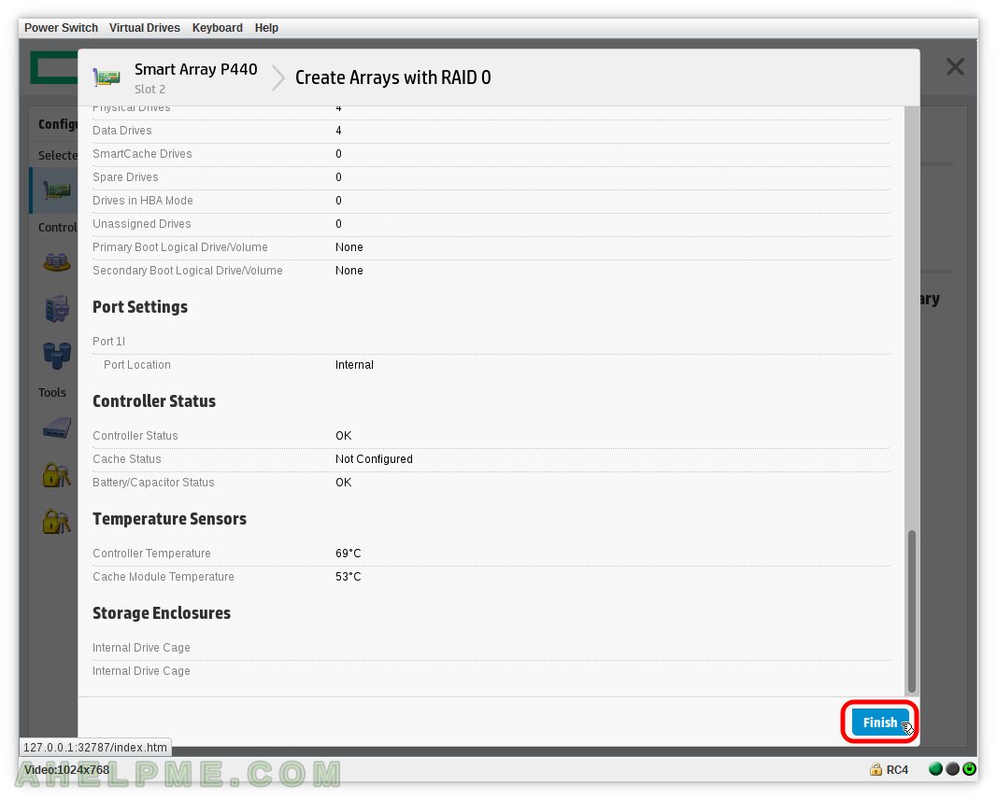Select the 'Data Drives' label
The width and height of the screenshot is (997, 800).
(x=122, y=131)
